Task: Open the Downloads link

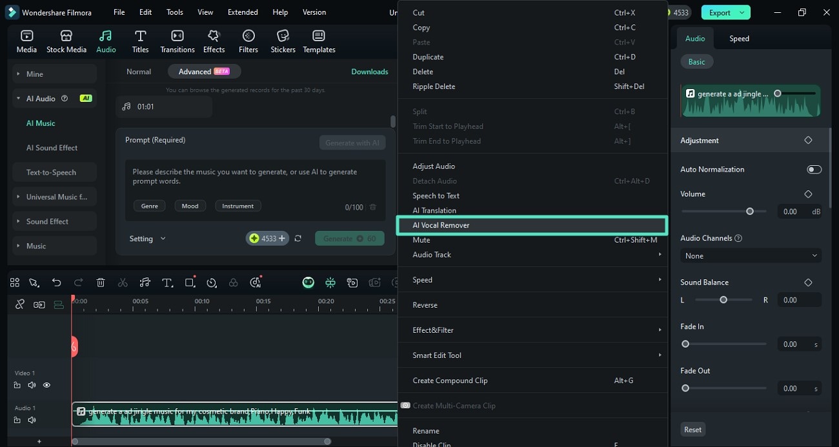Action: (x=370, y=72)
